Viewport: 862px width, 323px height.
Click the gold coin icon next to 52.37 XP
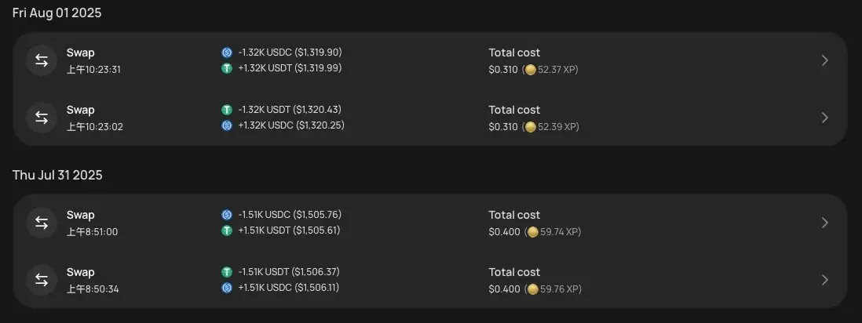point(530,70)
